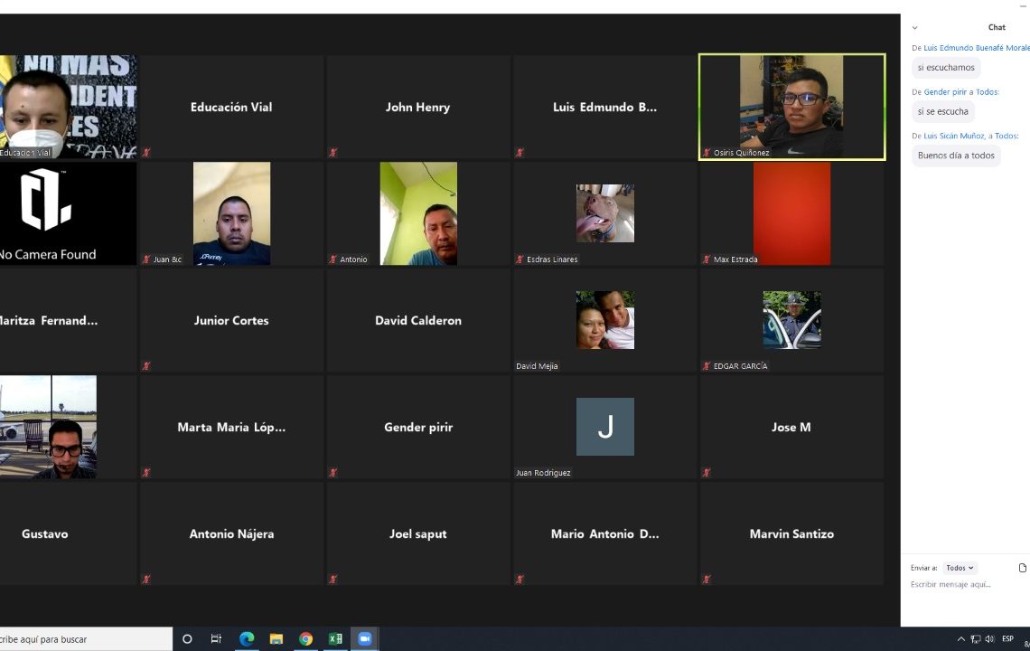Click the file attachment icon in chat
Image resolution: width=1030 pixels, height=651 pixels.
[x=1022, y=568]
